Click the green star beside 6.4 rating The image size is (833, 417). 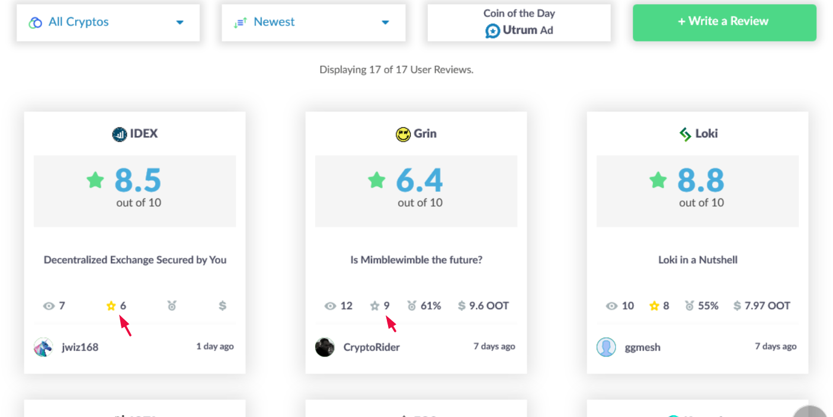coord(377,180)
